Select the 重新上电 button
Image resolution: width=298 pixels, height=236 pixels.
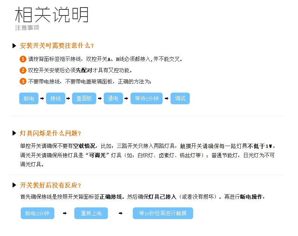tap(91, 213)
